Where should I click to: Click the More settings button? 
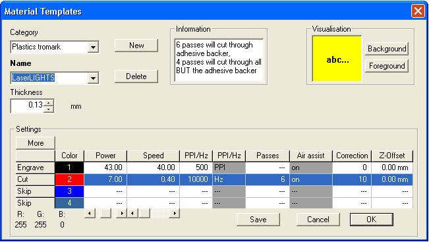36,143
